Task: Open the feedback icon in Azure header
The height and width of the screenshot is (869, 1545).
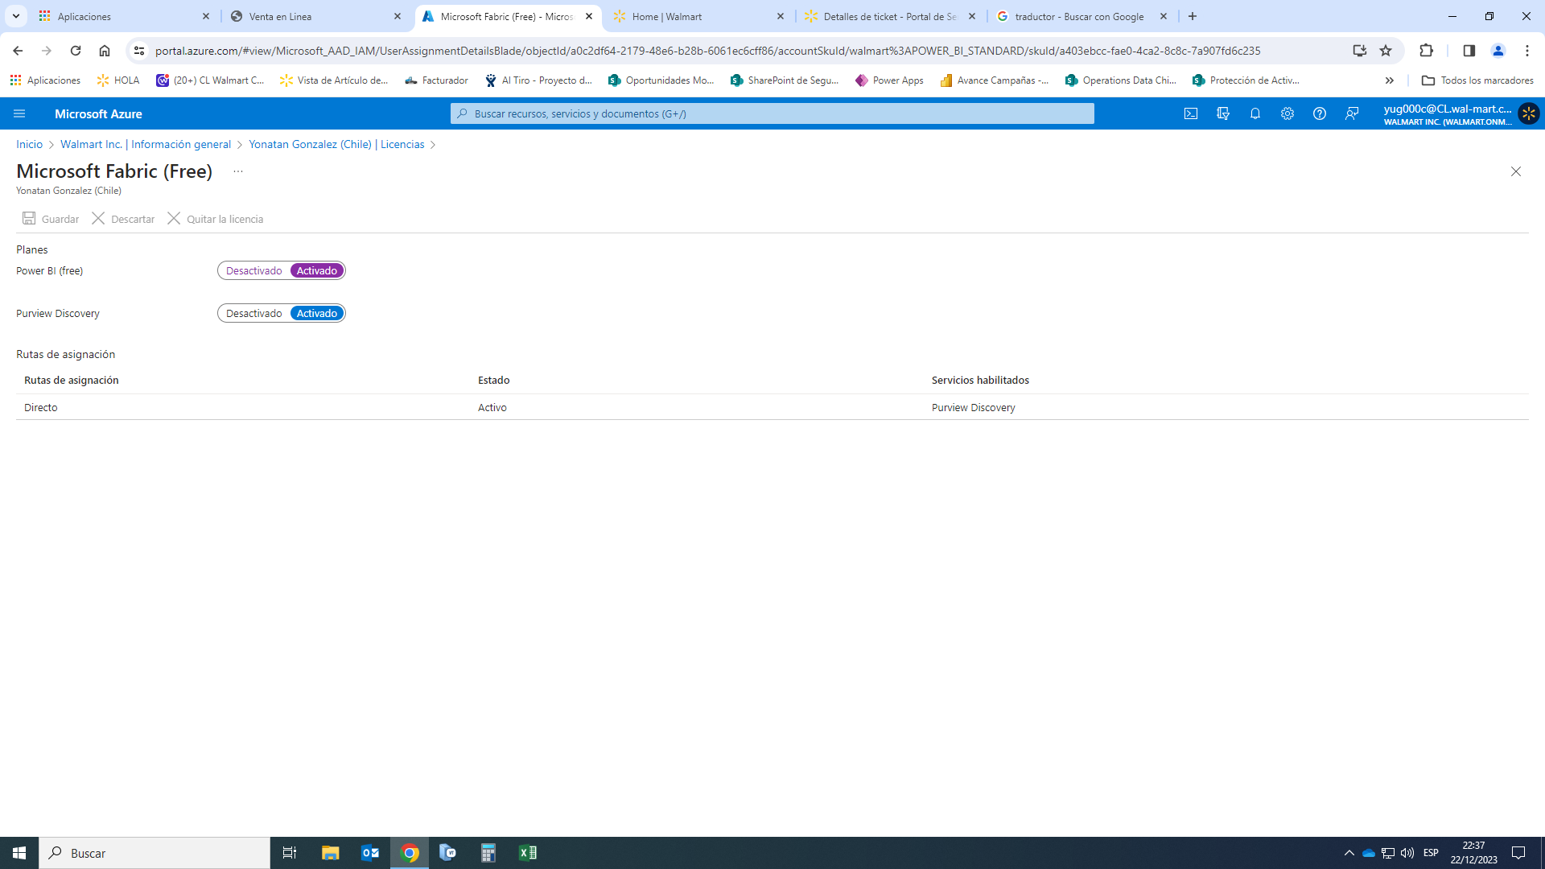Action: click(1352, 113)
